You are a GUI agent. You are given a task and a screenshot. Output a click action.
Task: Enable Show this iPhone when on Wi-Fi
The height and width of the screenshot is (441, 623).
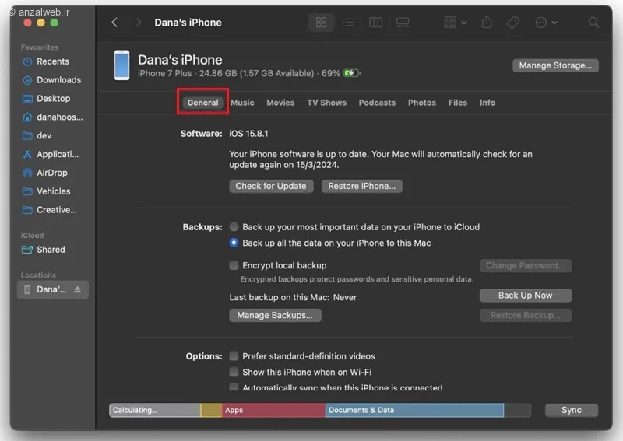[x=234, y=372]
